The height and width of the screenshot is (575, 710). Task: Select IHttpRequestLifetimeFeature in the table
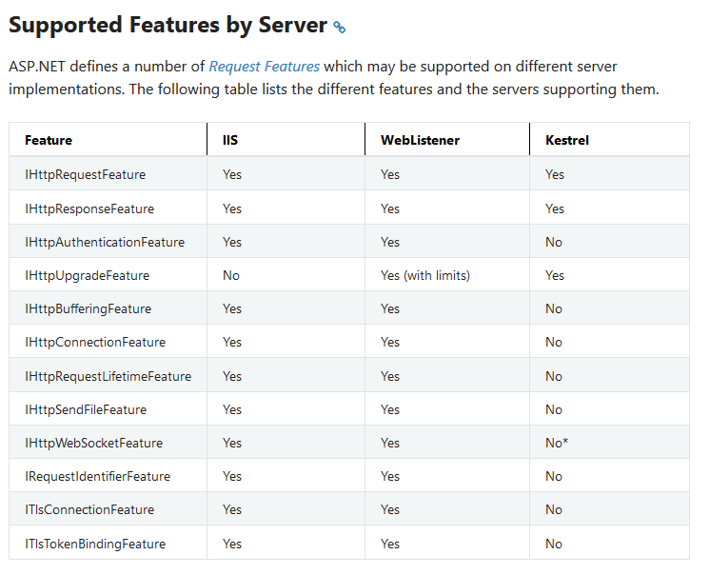coord(108,376)
